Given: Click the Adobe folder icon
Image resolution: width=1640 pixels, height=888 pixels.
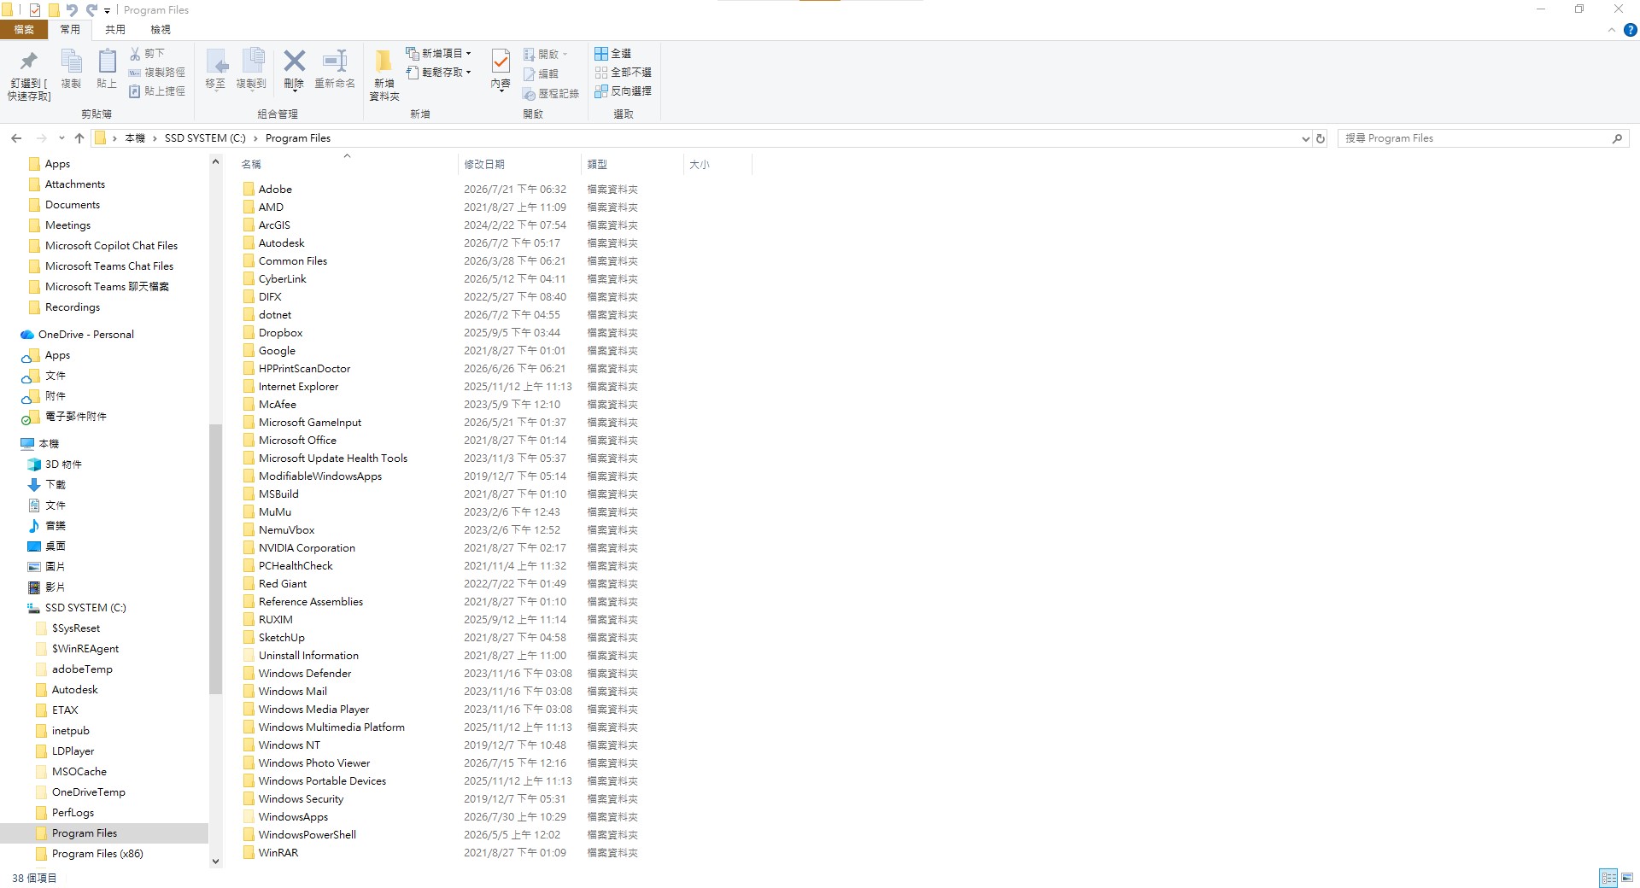Looking at the screenshot, I should click(249, 190).
